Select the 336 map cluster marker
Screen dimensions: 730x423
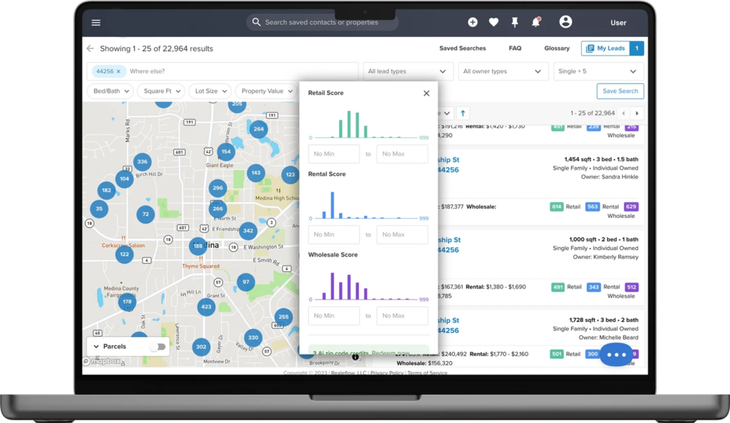coord(142,162)
